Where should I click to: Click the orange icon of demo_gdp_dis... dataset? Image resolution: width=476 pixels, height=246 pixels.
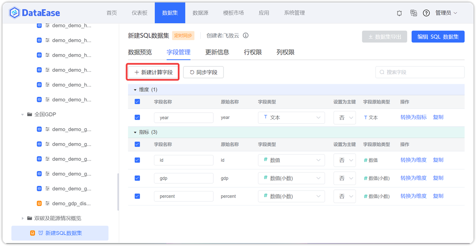[39, 203]
